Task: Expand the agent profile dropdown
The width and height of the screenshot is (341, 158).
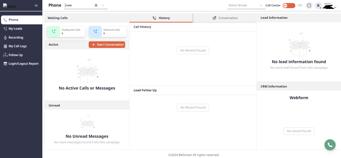Action: click(x=335, y=7)
